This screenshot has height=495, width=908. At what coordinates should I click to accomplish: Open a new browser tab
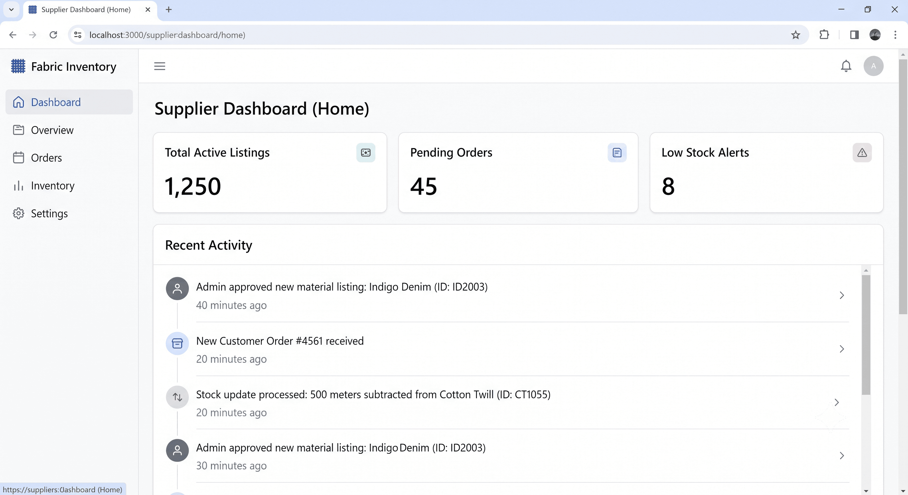click(x=169, y=10)
